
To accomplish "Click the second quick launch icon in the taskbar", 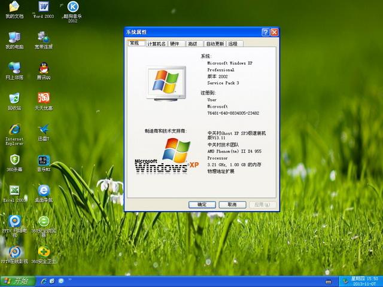I will (52, 281).
